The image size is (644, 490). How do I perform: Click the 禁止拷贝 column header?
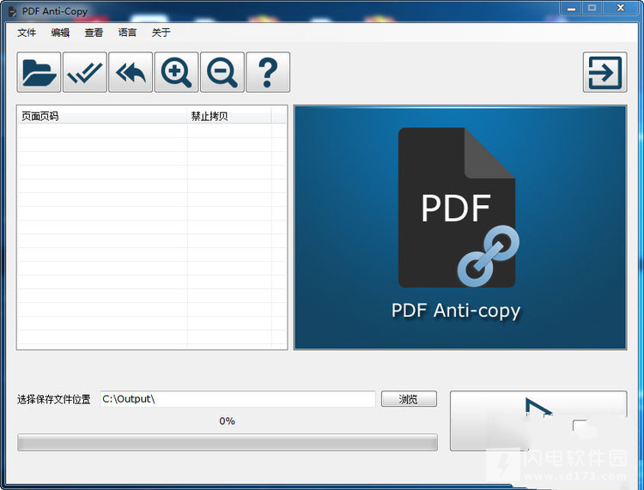point(229,116)
